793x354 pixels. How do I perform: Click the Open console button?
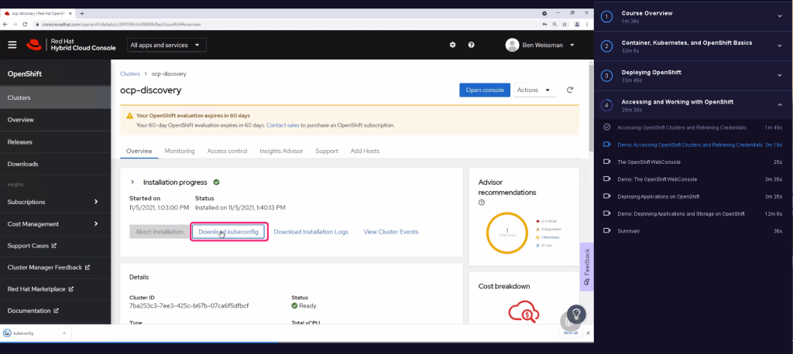485,90
